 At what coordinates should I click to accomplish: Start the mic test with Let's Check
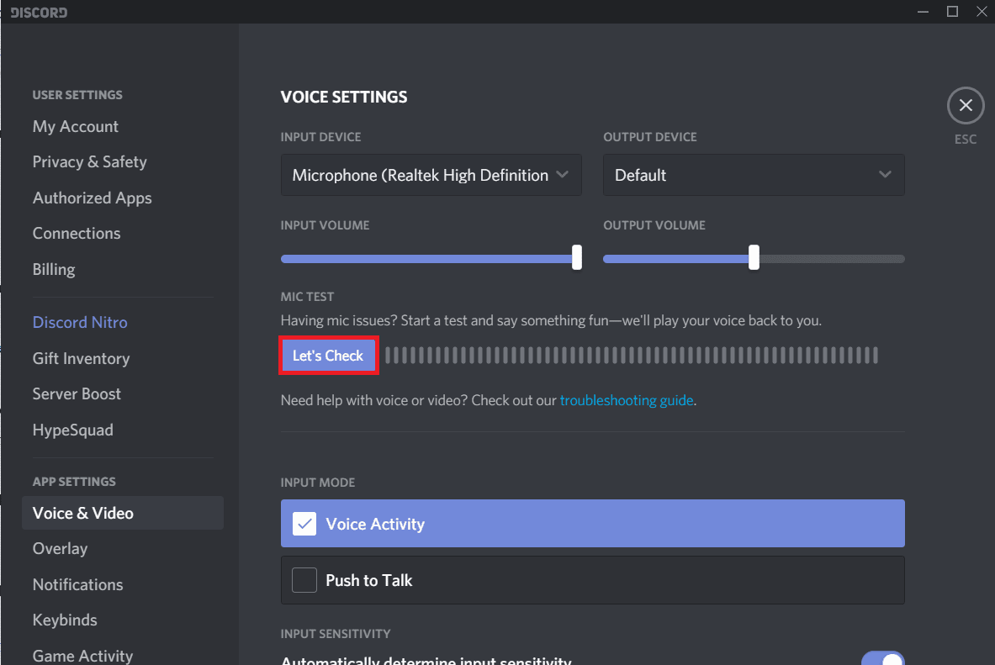(x=328, y=355)
